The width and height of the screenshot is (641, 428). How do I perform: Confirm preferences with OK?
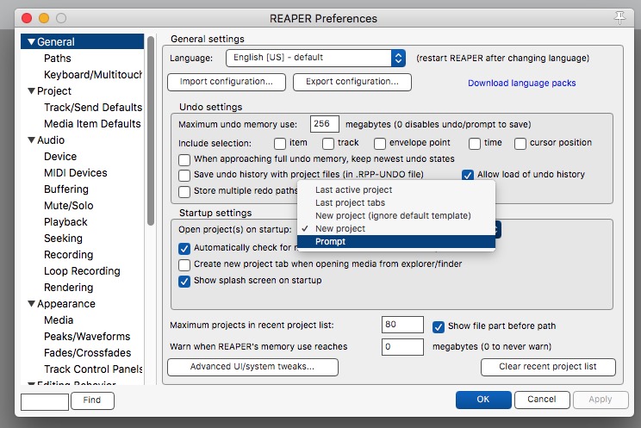[x=483, y=400]
